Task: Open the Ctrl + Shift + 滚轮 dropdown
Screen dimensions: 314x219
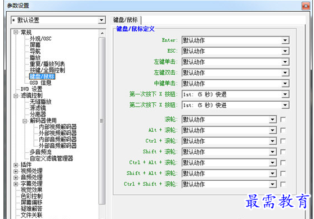Action: click(x=229, y=184)
